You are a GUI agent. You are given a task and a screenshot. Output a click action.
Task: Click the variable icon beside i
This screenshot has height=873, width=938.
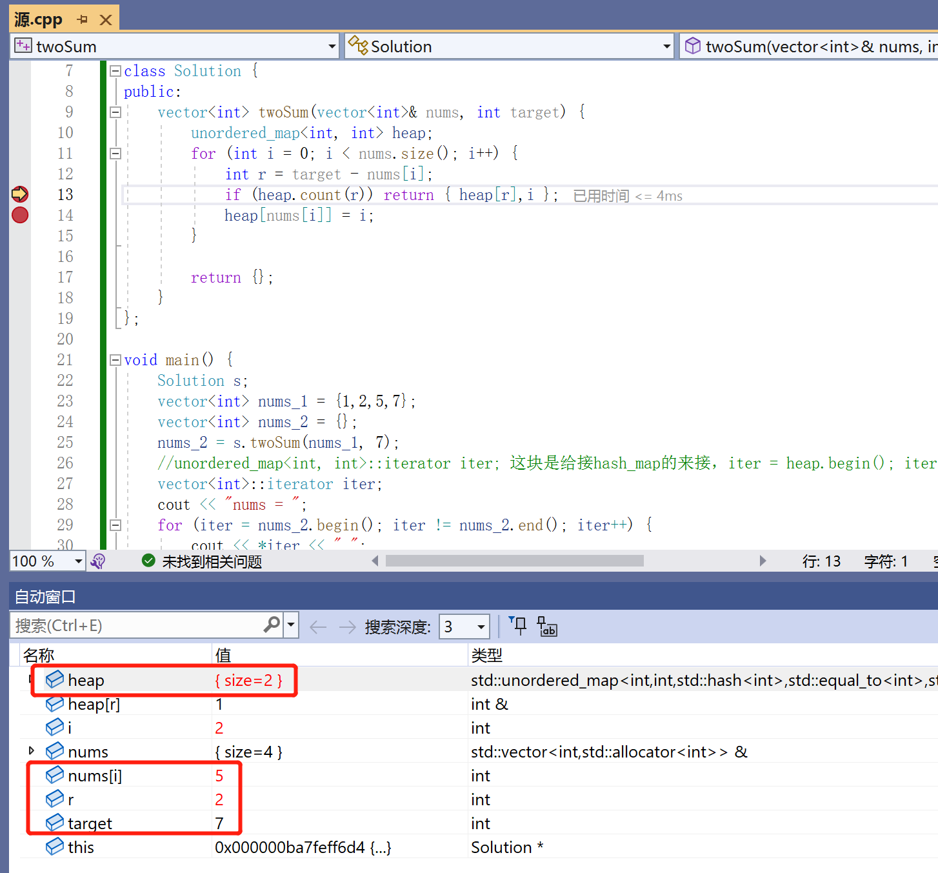click(55, 727)
